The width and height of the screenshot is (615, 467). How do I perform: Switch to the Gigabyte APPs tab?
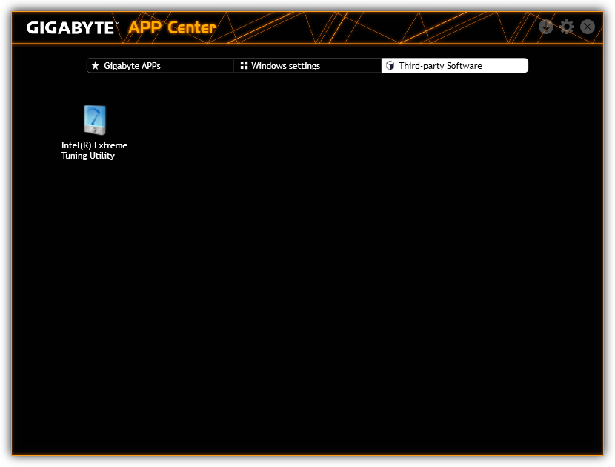160,65
